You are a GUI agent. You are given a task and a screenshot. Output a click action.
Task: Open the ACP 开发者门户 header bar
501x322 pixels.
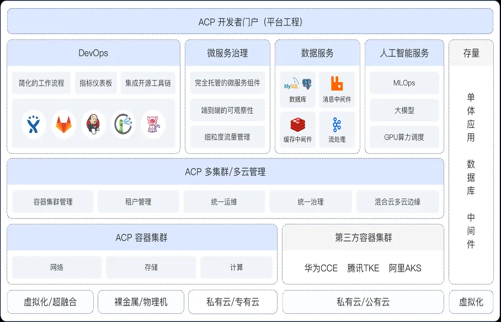click(x=250, y=22)
